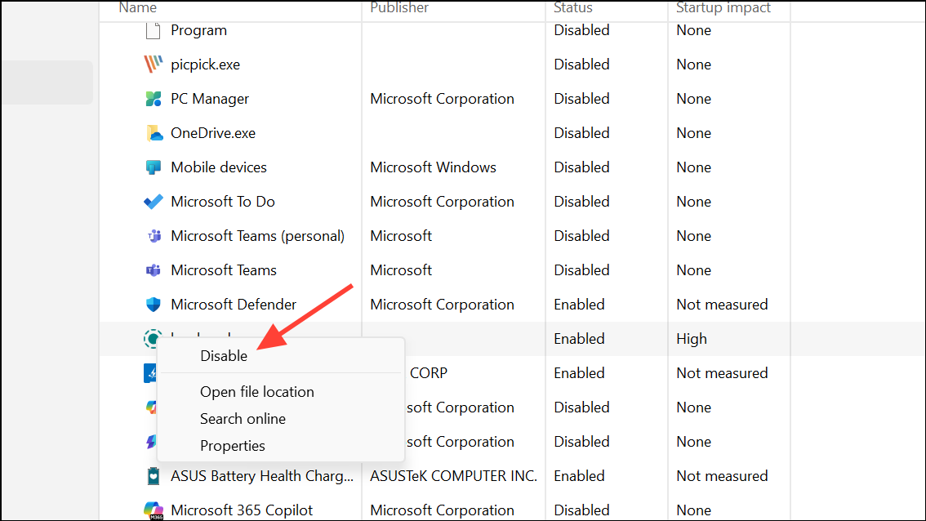Sort by the Name column header
This screenshot has height=521, width=926.
[x=137, y=8]
